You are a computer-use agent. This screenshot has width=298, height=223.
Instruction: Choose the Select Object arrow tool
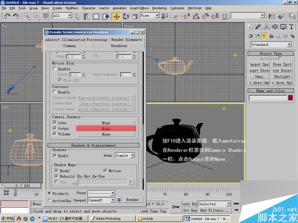[x=77, y=16]
